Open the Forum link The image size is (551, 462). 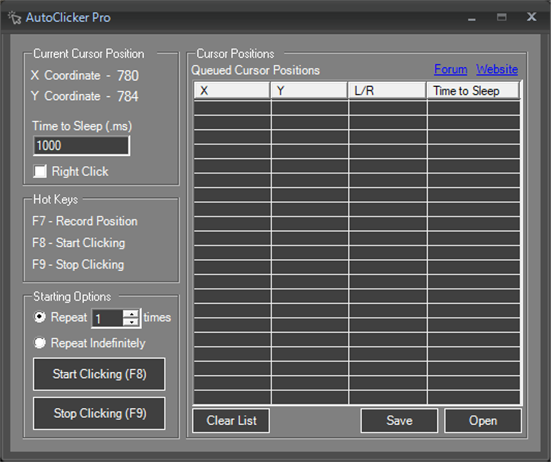pos(451,69)
